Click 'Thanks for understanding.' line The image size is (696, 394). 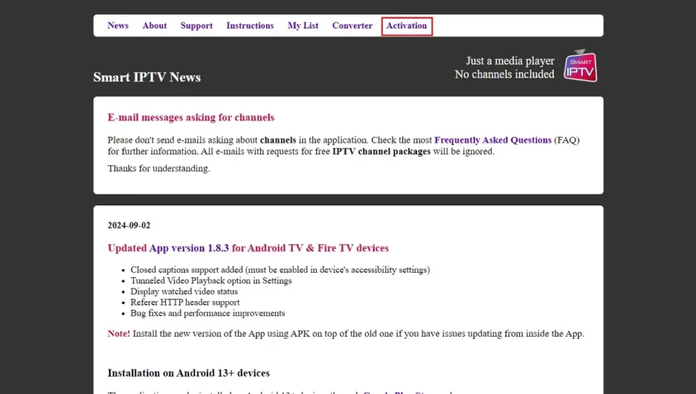click(159, 168)
